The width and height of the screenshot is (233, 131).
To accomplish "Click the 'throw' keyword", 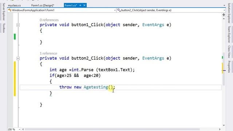I will [66, 87].
